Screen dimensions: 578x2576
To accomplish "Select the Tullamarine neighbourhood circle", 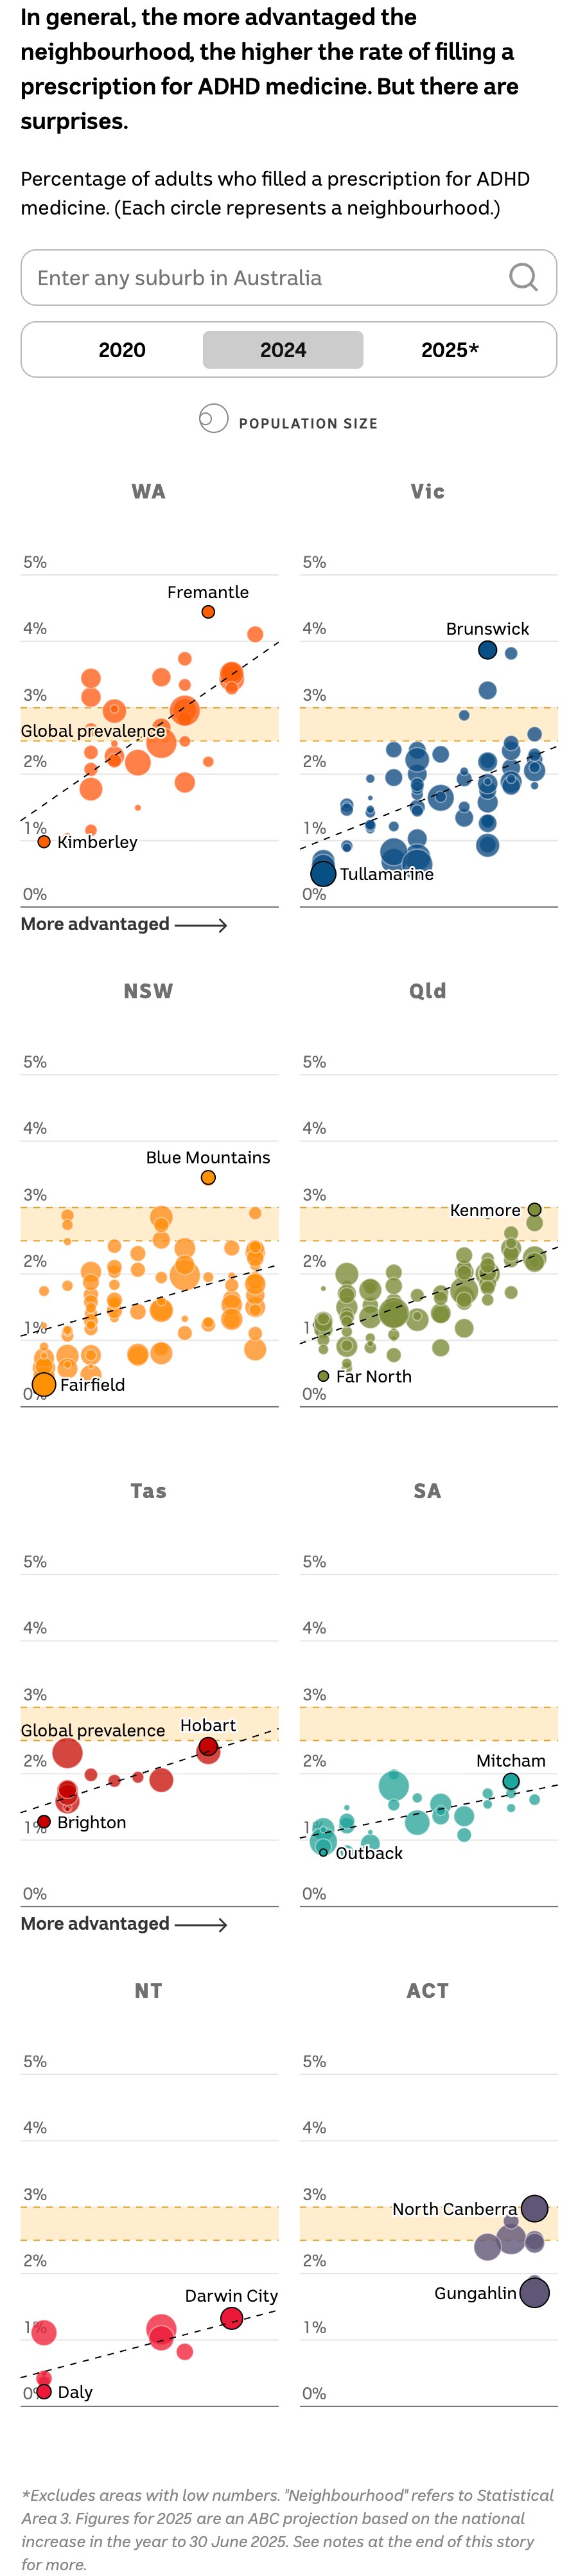I will [x=323, y=873].
